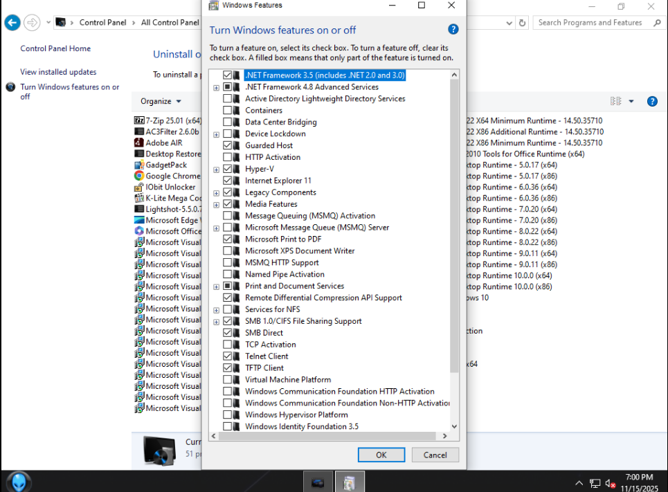Click the search magnifier icon
The height and width of the screenshot is (492, 668).
coord(657,23)
